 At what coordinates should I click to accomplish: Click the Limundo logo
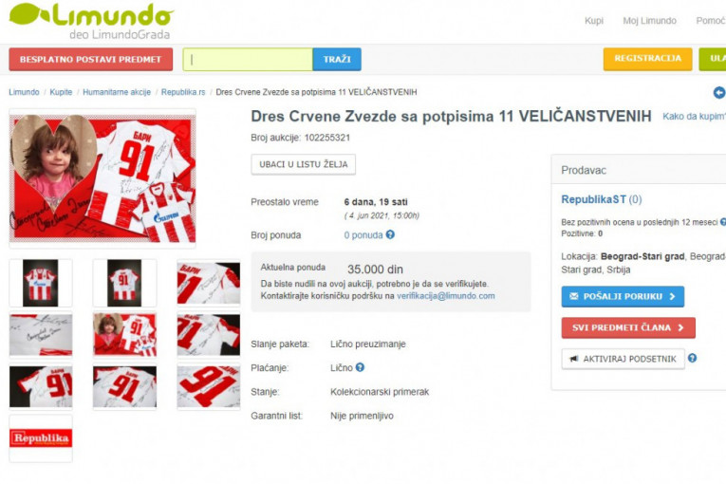coord(91,20)
